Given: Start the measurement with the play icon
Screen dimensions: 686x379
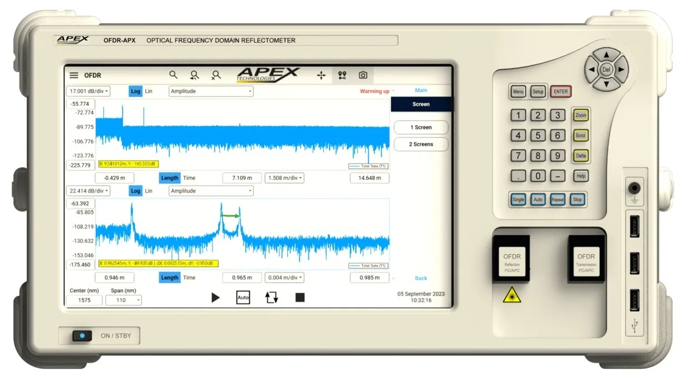Looking at the screenshot, I should 215,298.
